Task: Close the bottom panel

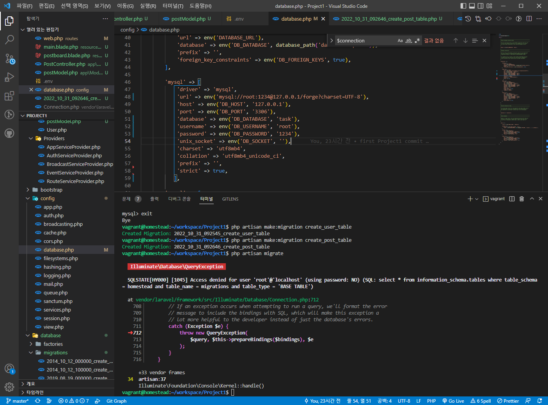Action: pyautogui.click(x=541, y=199)
